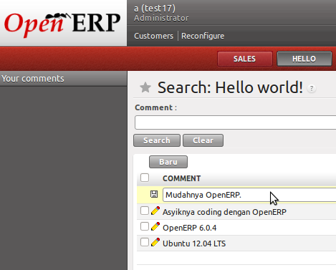
Task: Click the 'Search: Hello world!' heading
Action: point(231,87)
